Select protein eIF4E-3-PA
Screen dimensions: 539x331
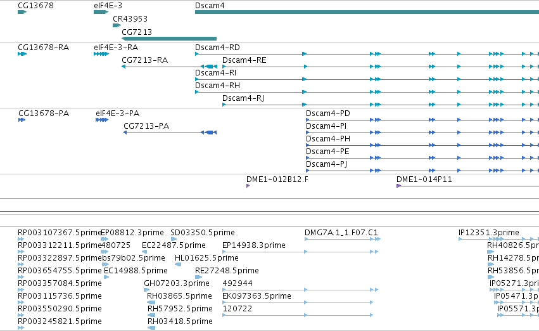tap(118, 114)
